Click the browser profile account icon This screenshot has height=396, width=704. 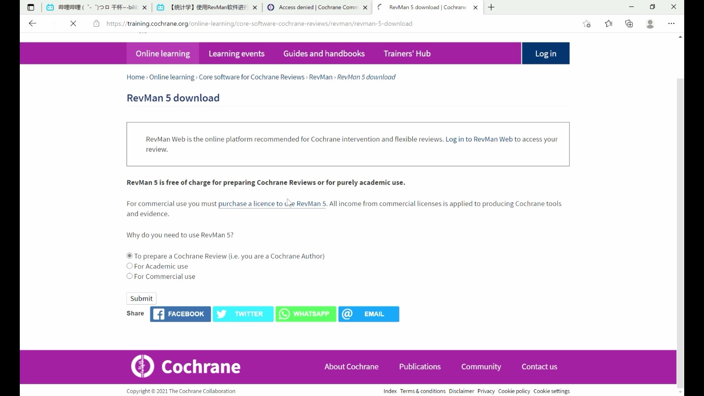(650, 23)
